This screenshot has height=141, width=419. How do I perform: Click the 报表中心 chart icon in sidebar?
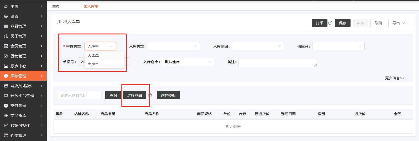coord(6,66)
